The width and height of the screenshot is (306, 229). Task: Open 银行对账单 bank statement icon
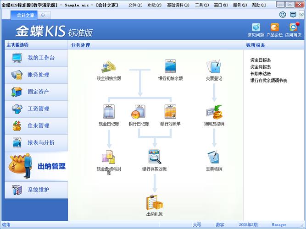click(170, 112)
